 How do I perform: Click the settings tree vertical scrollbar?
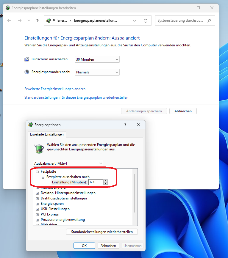135,193
